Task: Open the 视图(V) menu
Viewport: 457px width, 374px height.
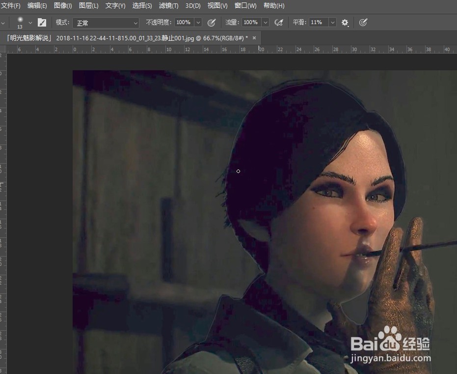Action: [217, 5]
